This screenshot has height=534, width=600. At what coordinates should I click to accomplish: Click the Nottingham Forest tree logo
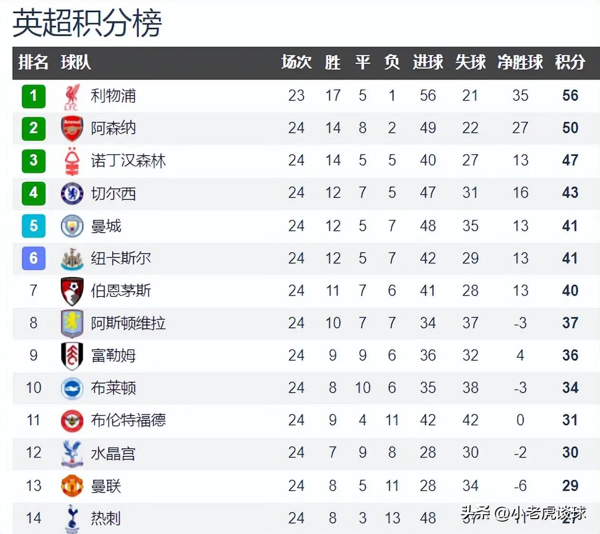[72, 161]
